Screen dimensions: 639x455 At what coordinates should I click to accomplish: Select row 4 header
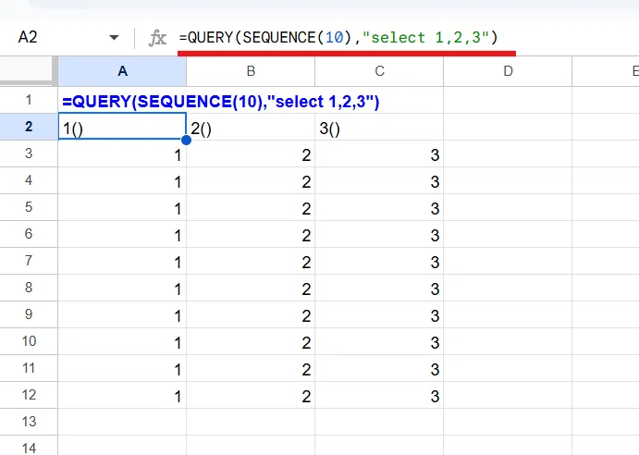(x=29, y=180)
